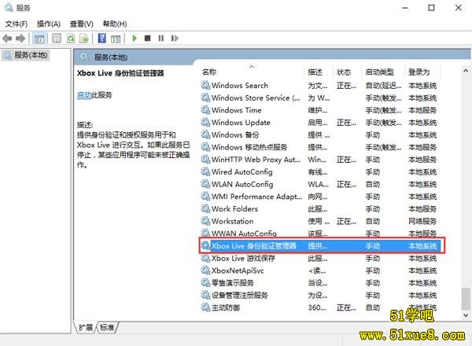
Task: Click the Refresh toolbar icon
Action: tap(71, 38)
